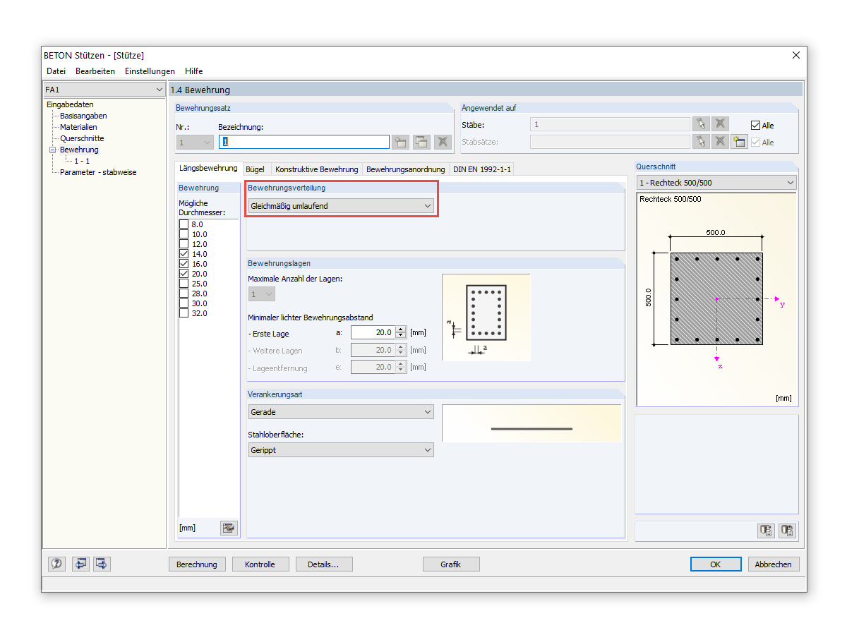This screenshot has width=847, height=635.
Task: Collapse the Bewehrung tree node
Action: point(52,150)
